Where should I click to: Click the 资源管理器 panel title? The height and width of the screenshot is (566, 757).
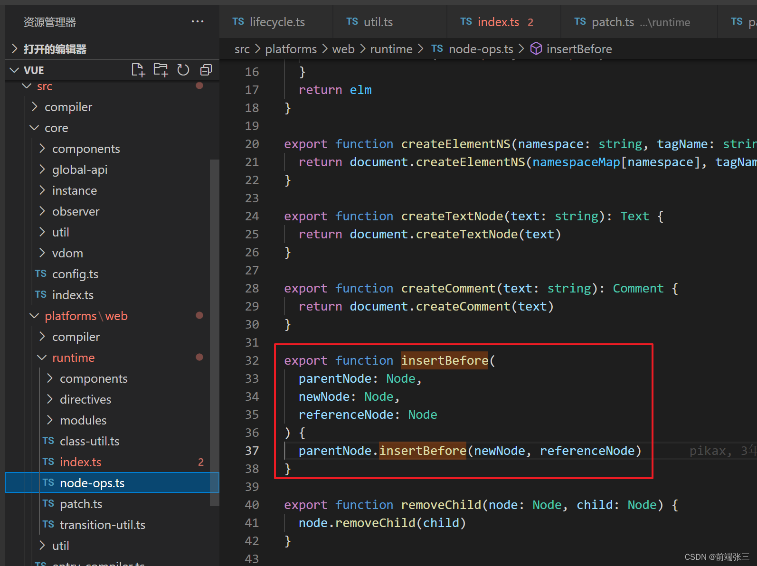50,22
